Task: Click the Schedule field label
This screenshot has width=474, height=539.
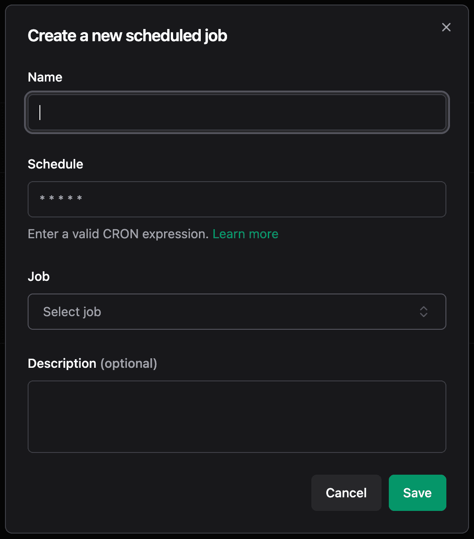Action: tap(55, 164)
